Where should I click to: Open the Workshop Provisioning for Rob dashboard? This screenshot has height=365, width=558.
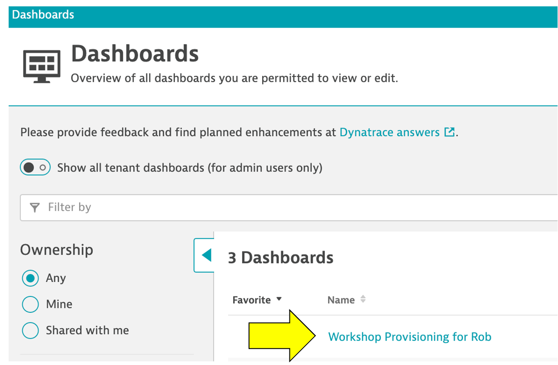point(409,337)
